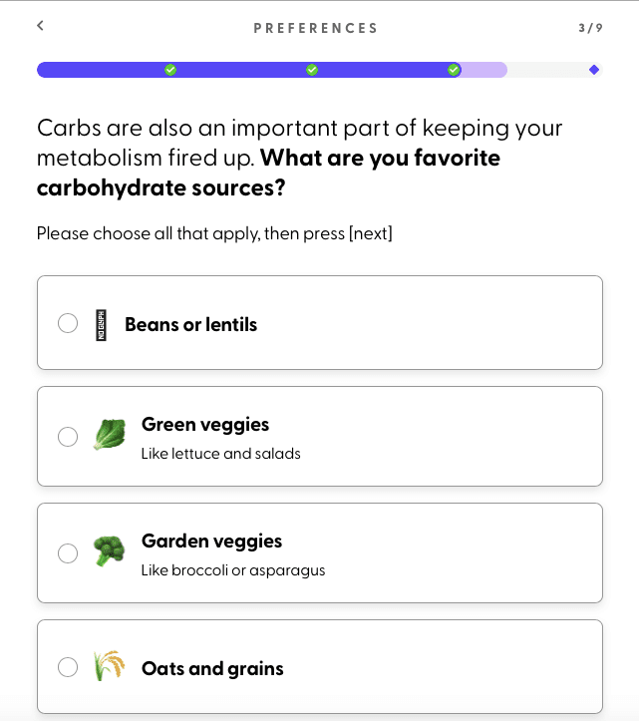639x721 pixels.
Task: Select the Beans or lentils radio button
Action: [68, 323]
